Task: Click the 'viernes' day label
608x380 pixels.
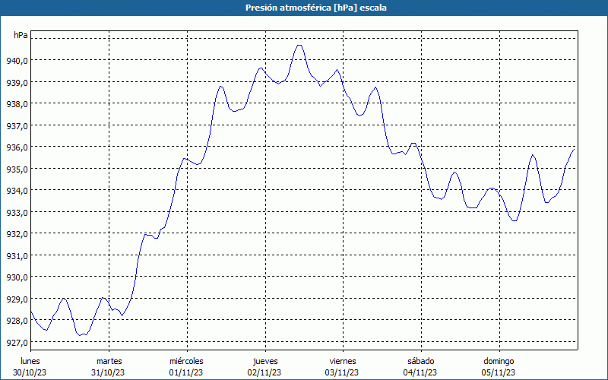Action: [344, 361]
